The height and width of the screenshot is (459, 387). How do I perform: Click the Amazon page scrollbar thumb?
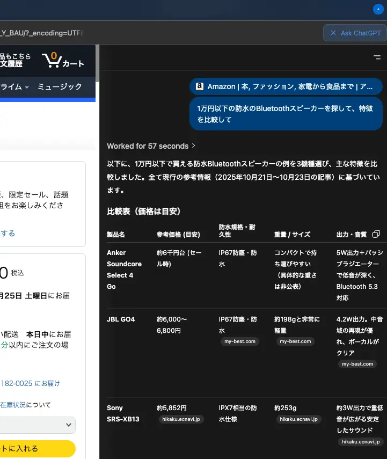(97, 63)
